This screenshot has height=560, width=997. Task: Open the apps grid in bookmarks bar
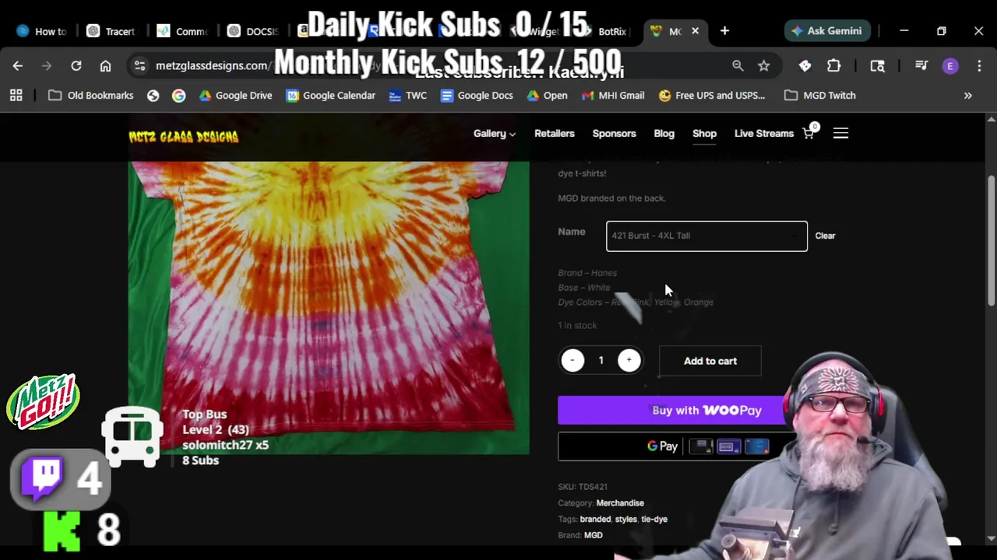point(16,96)
